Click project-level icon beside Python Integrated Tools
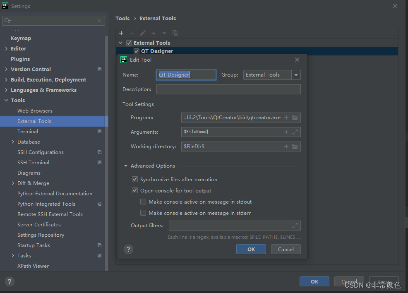The image size is (408, 293). coord(99,204)
